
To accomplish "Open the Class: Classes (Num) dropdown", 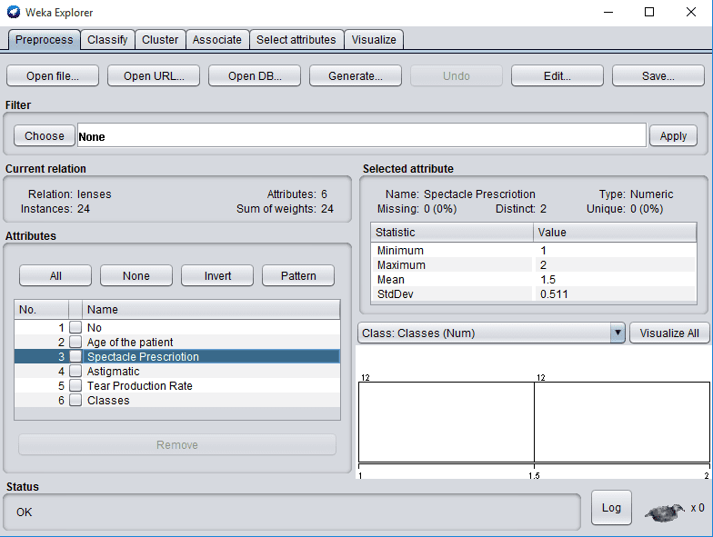I will pyautogui.click(x=491, y=333).
